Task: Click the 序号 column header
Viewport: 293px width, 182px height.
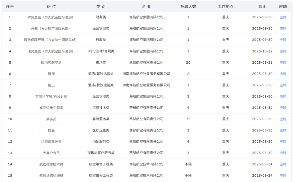Action: click(x=10, y=6)
